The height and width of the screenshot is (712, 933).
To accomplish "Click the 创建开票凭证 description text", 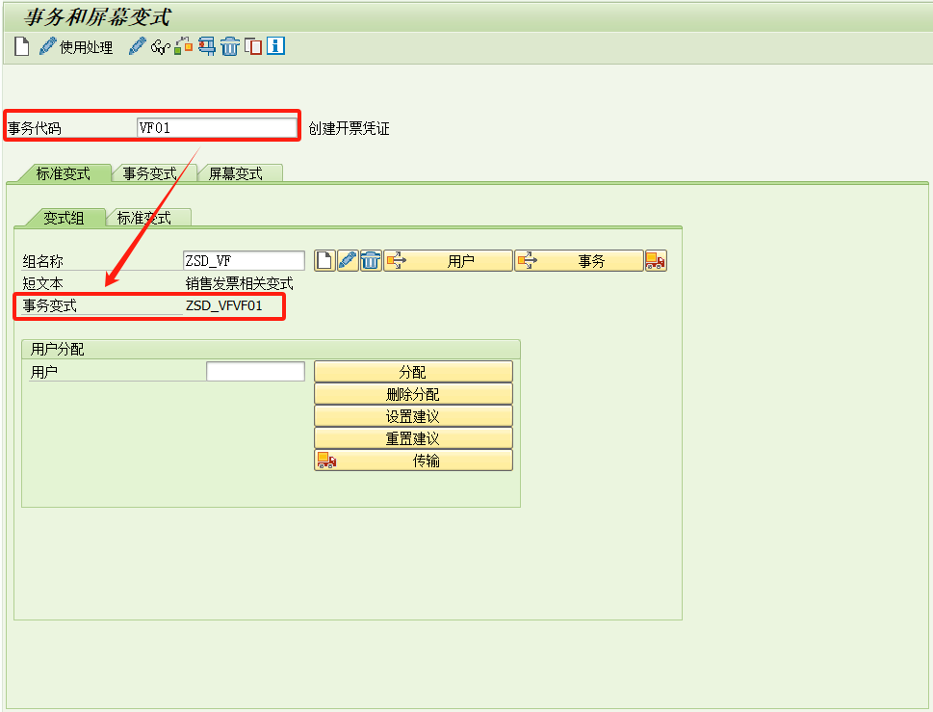I will tap(349, 128).
